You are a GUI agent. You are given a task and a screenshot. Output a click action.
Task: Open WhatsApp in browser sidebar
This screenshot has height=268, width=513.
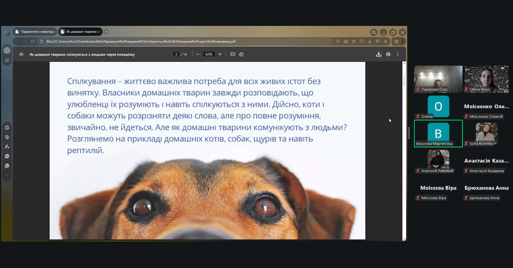[7, 166]
